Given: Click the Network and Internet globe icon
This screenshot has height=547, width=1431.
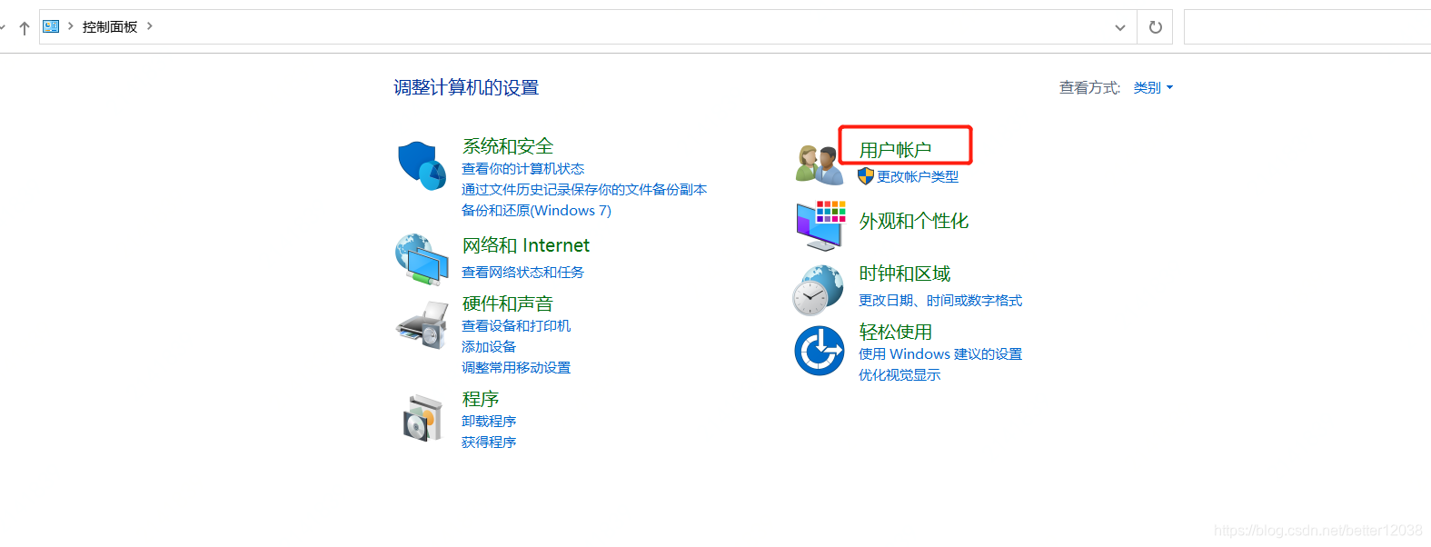Looking at the screenshot, I should [422, 260].
